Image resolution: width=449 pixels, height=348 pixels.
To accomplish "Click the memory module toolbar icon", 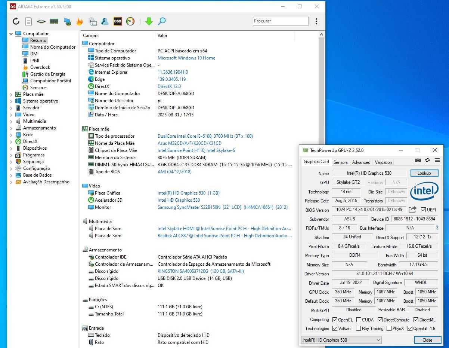I will click(54, 21).
